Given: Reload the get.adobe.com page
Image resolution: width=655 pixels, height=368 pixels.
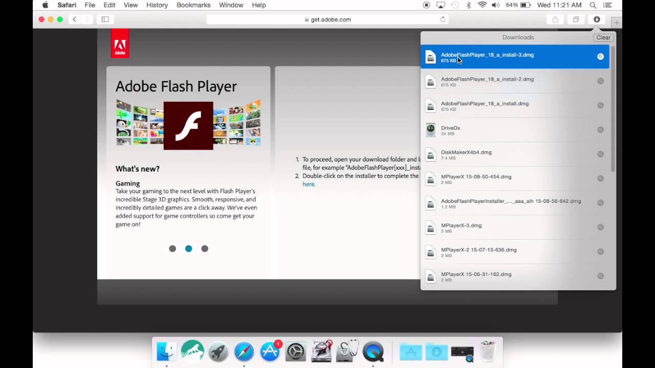Looking at the screenshot, I should 443,19.
